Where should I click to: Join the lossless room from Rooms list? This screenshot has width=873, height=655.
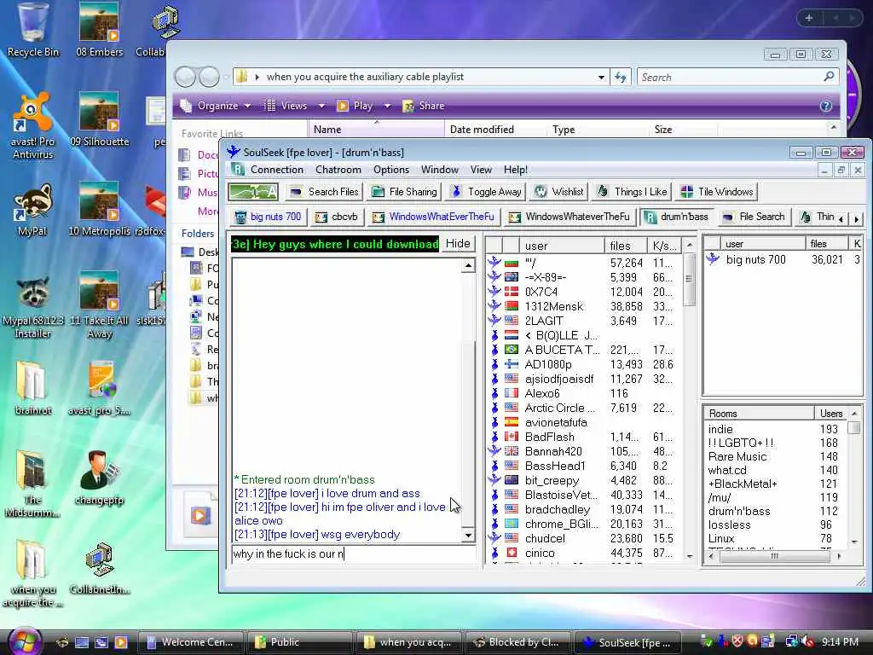tap(776, 525)
